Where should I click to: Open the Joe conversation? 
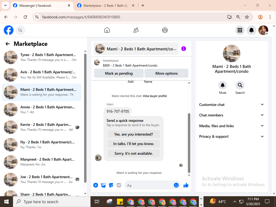[42, 179]
